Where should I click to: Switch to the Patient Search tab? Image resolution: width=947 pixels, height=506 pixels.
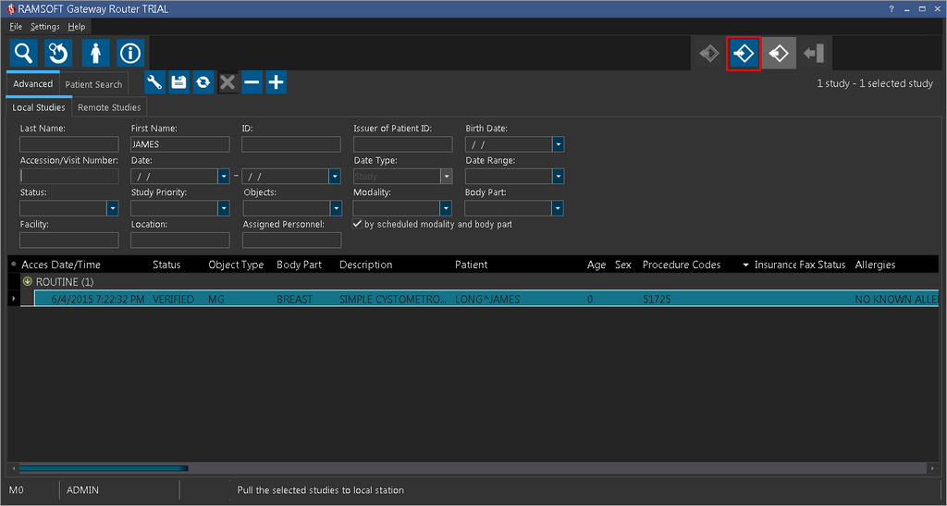93,84
